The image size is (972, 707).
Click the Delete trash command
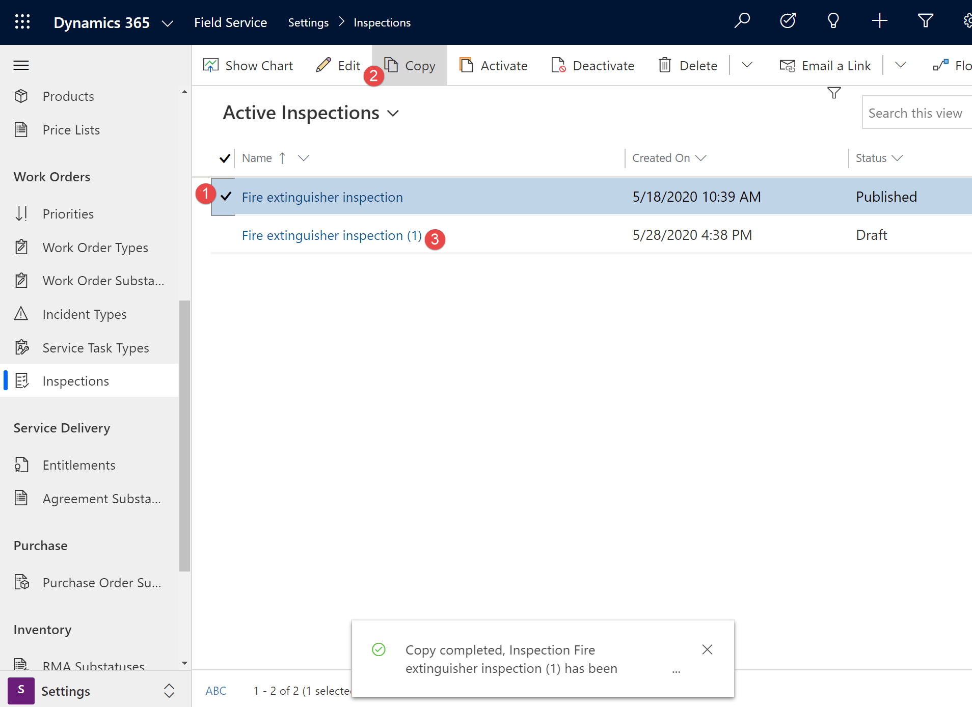coord(688,66)
